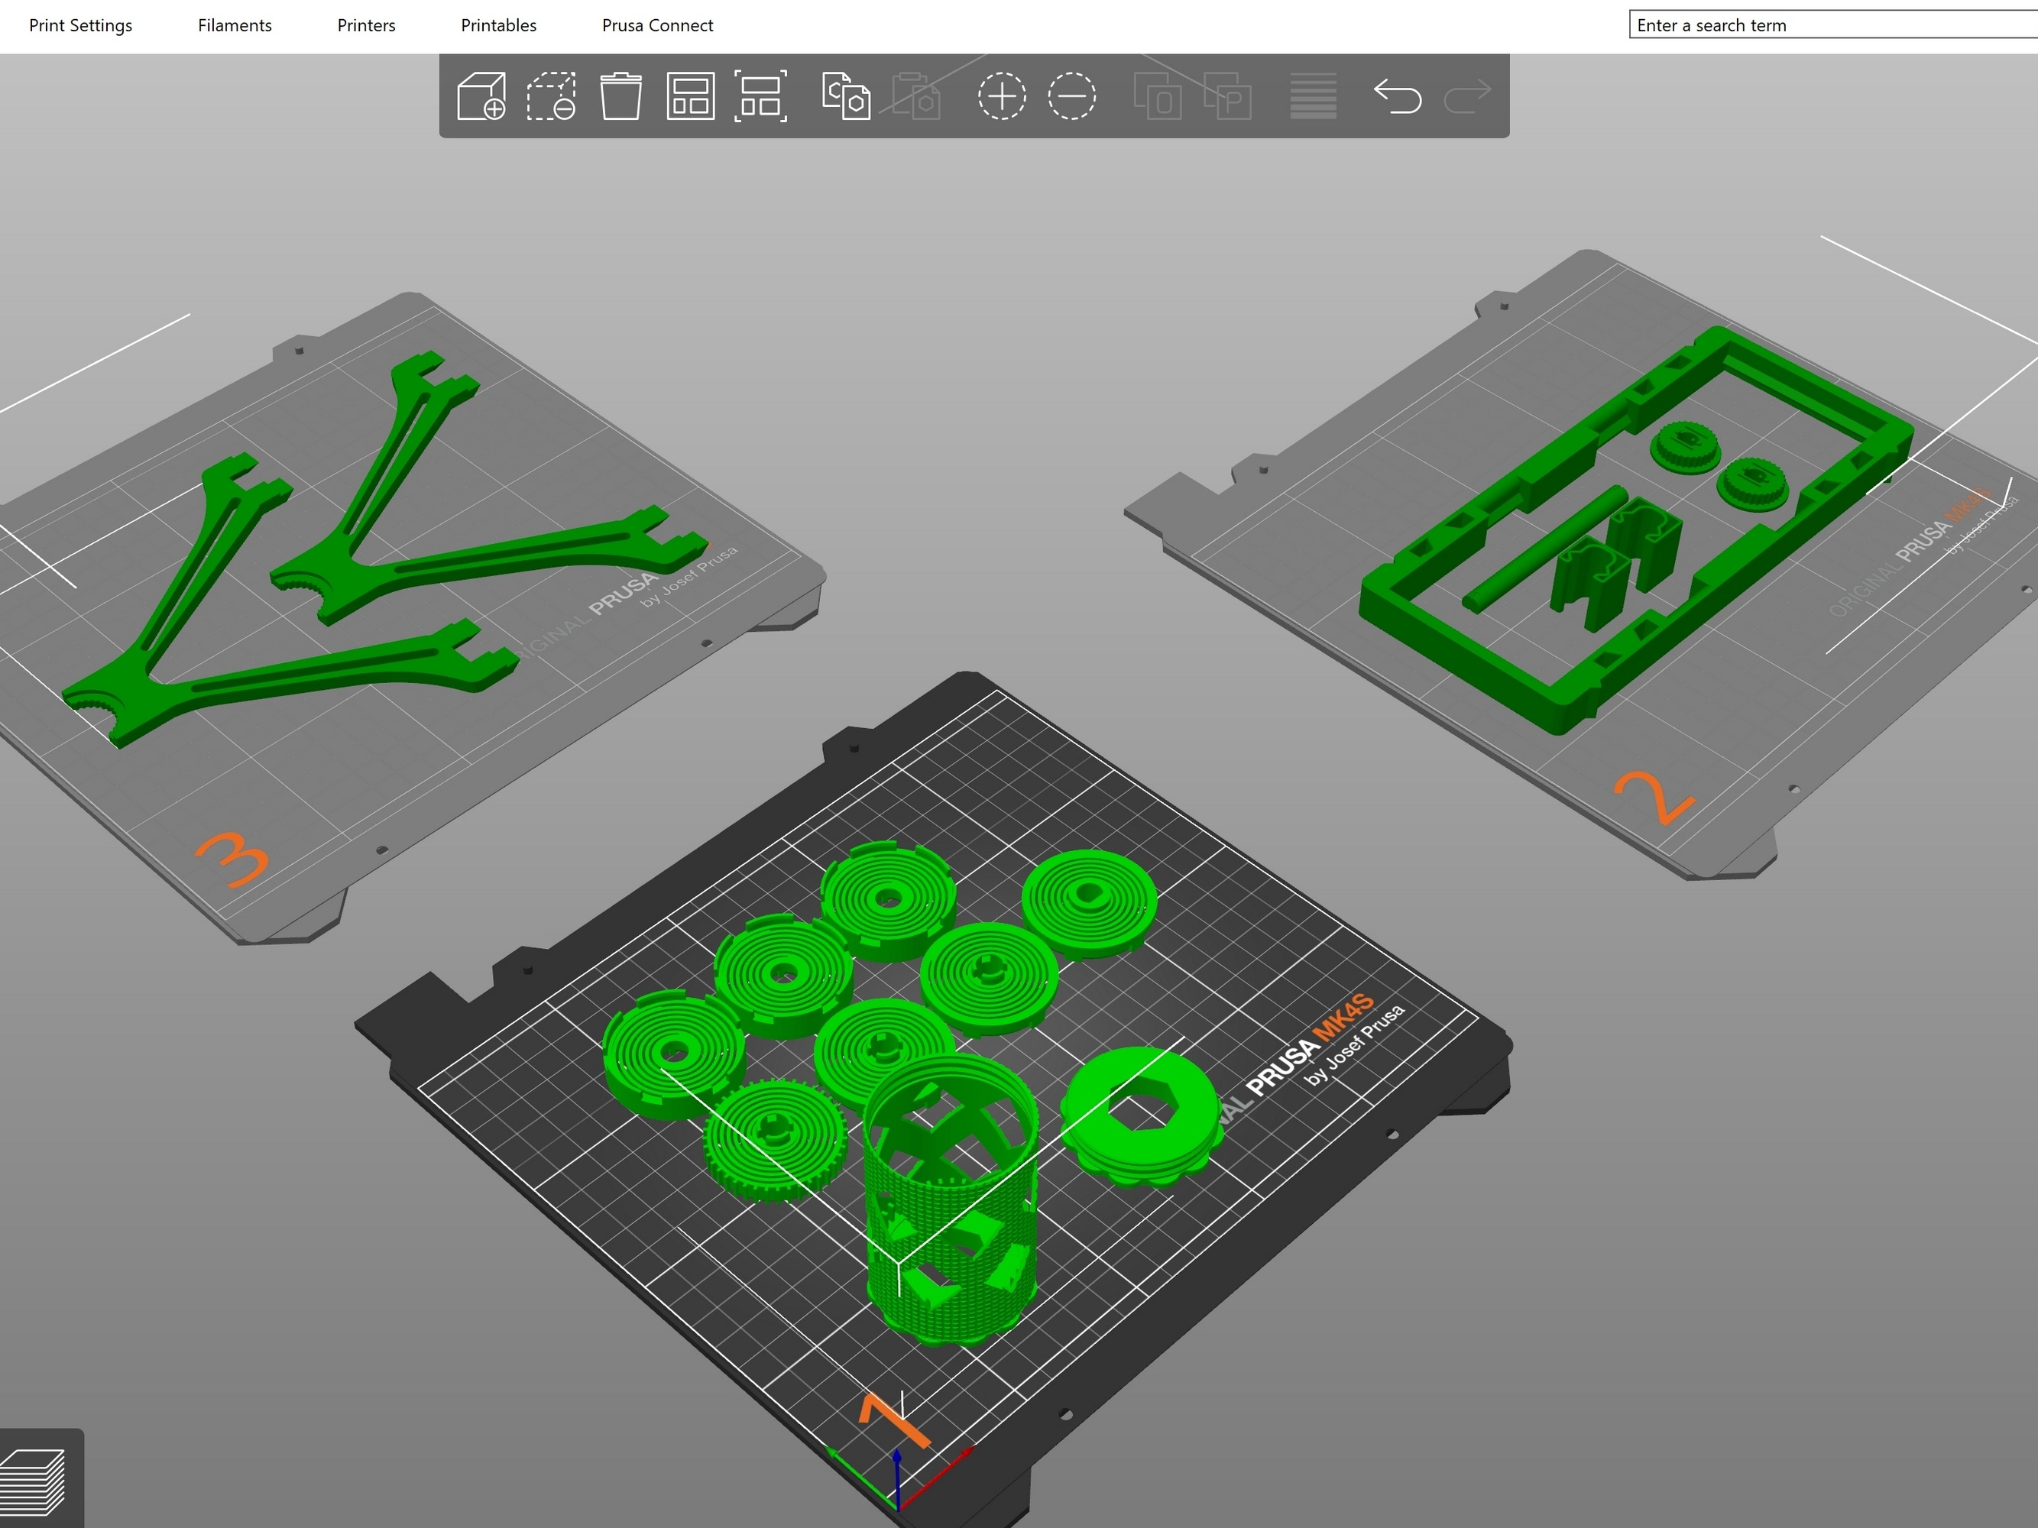The image size is (2038, 1528).
Task: Open the Prusa Connect tab
Action: click(x=657, y=25)
